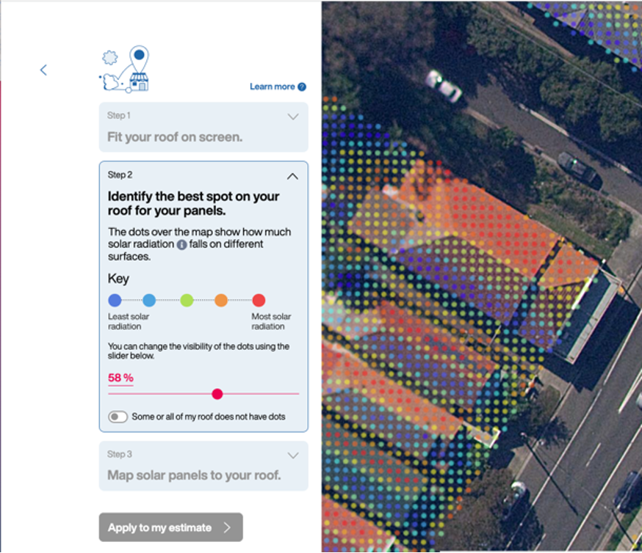Click the 'Identify the best spot' heading
This screenshot has height=553, width=642.
pos(193,203)
